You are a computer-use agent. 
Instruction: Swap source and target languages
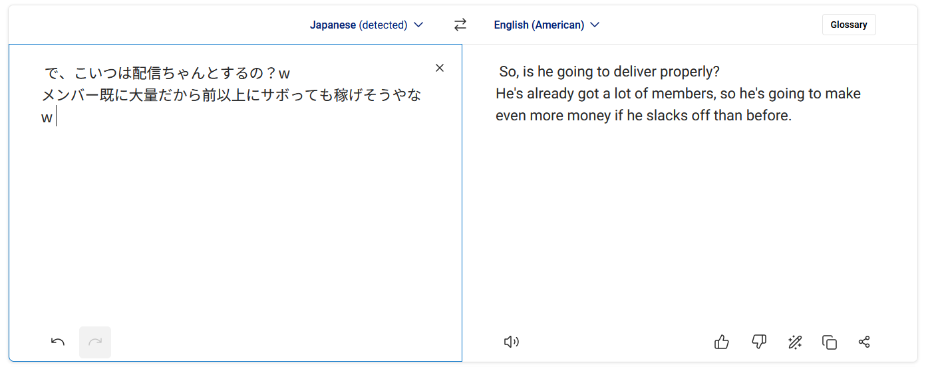(460, 25)
